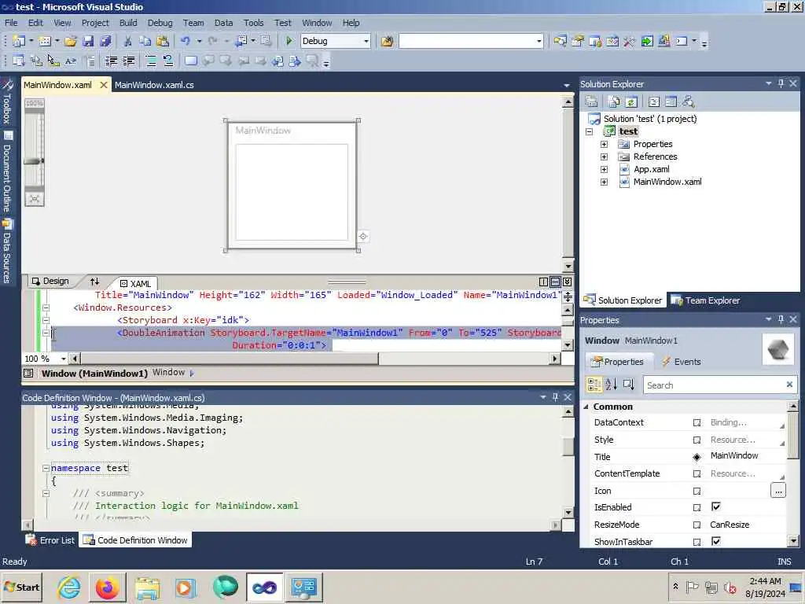Expand the App.xaml node
The height and width of the screenshot is (604, 805).
tap(605, 170)
